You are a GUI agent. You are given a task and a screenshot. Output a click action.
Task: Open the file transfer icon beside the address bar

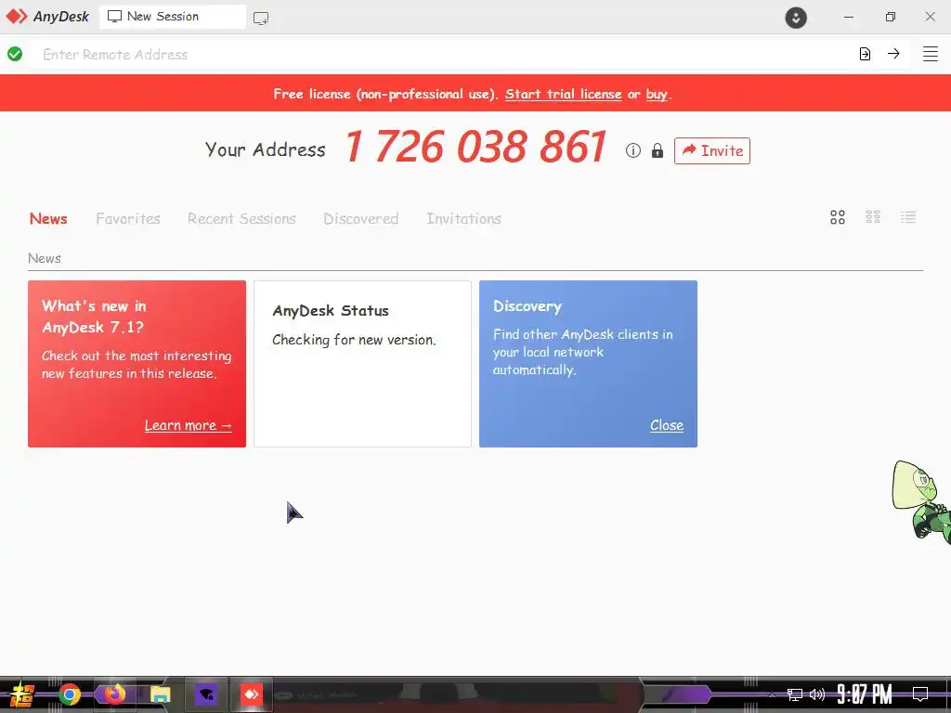click(x=865, y=54)
